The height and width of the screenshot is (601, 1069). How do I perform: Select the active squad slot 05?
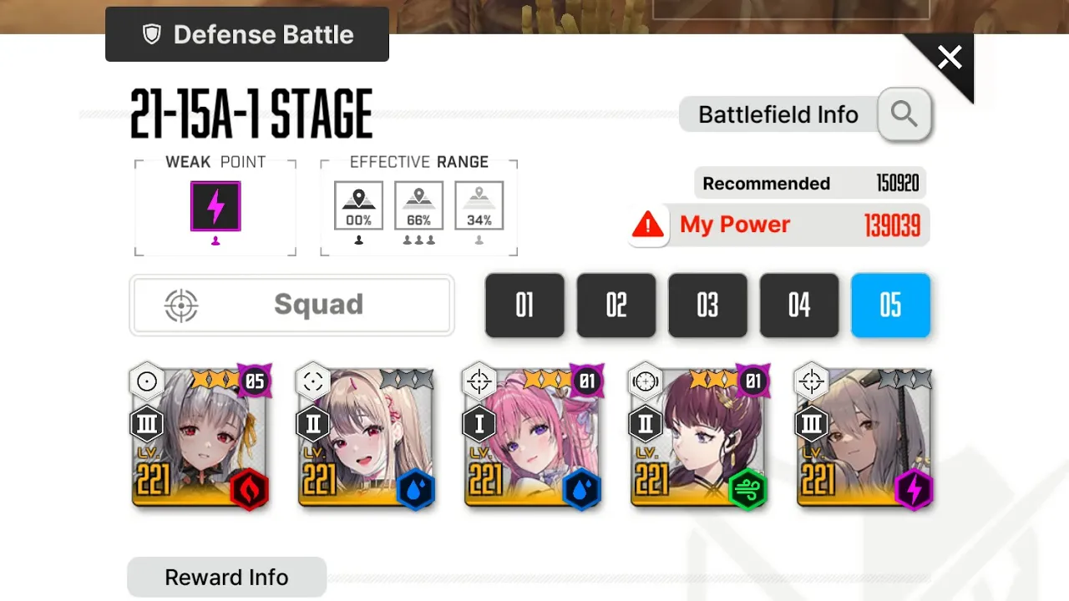click(x=890, y=306)
